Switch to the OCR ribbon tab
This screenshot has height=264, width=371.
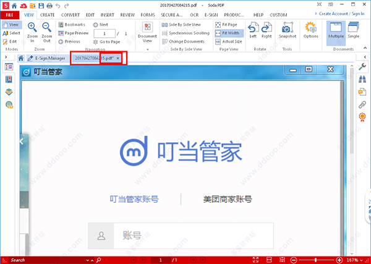point(194,15)
